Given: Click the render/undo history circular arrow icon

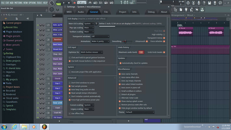Looking at the screenshot, I should [x=188, y=3].
